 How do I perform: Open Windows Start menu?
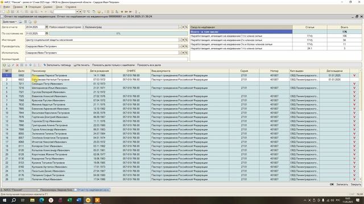[5, 200]
